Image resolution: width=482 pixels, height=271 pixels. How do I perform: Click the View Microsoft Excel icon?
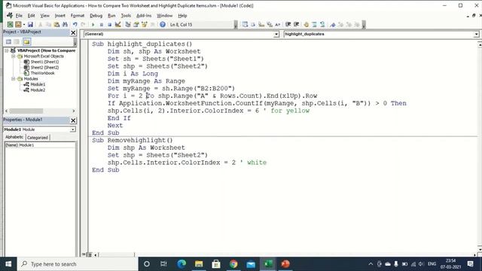pyautogui.click(x=10, y=25)
